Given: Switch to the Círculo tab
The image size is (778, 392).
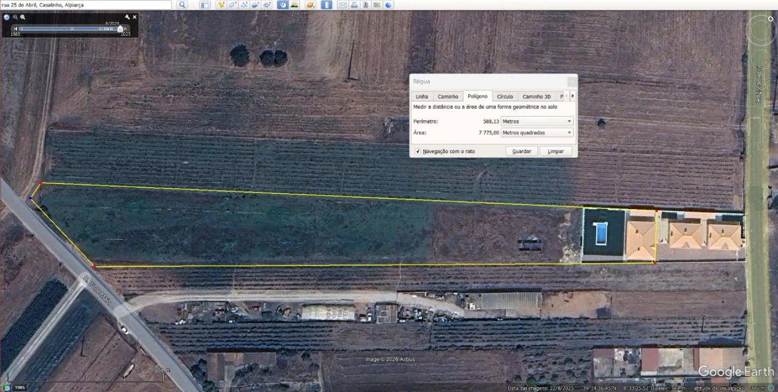Looking at the screenshot, I should point(505,96).
